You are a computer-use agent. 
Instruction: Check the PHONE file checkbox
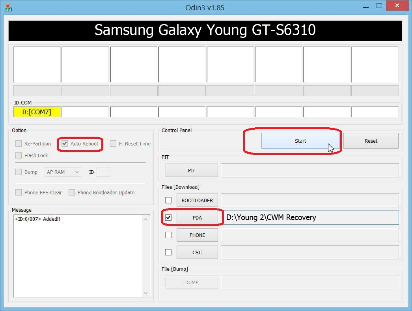click(x=168, y=235)
